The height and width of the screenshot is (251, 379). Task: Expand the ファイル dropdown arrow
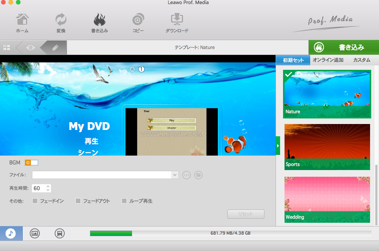tap(175, 175)
